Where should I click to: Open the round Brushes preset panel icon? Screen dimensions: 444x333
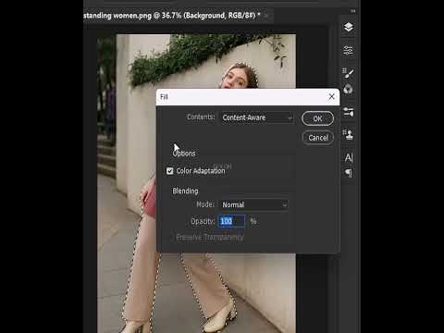click(348, 89)
